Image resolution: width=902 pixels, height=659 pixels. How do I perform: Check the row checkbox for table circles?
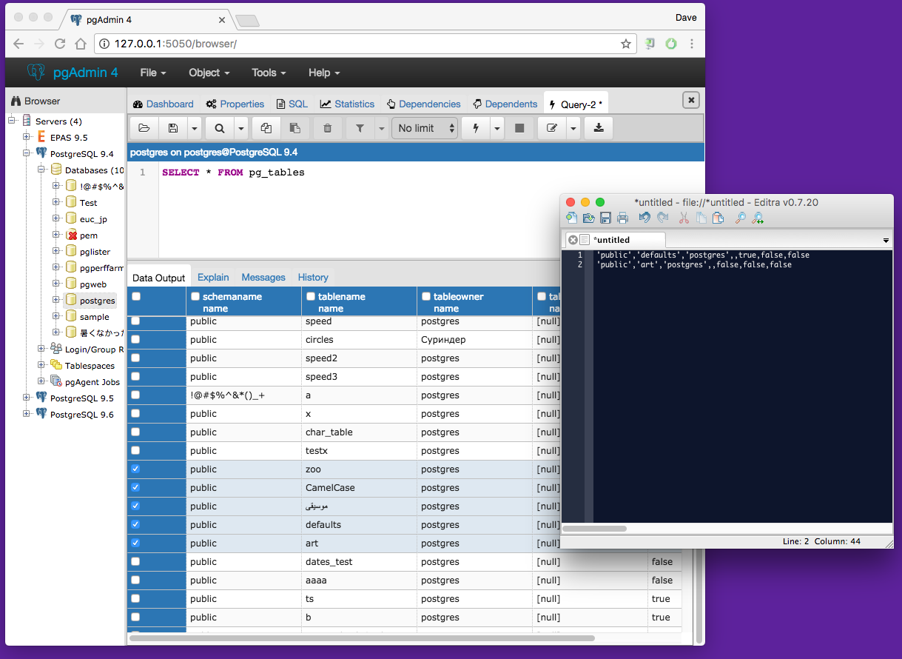pos(135,339)
